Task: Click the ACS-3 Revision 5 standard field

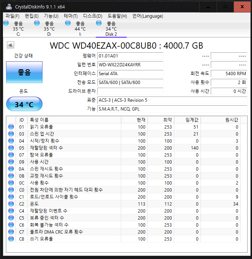Action: click(172, 100)
